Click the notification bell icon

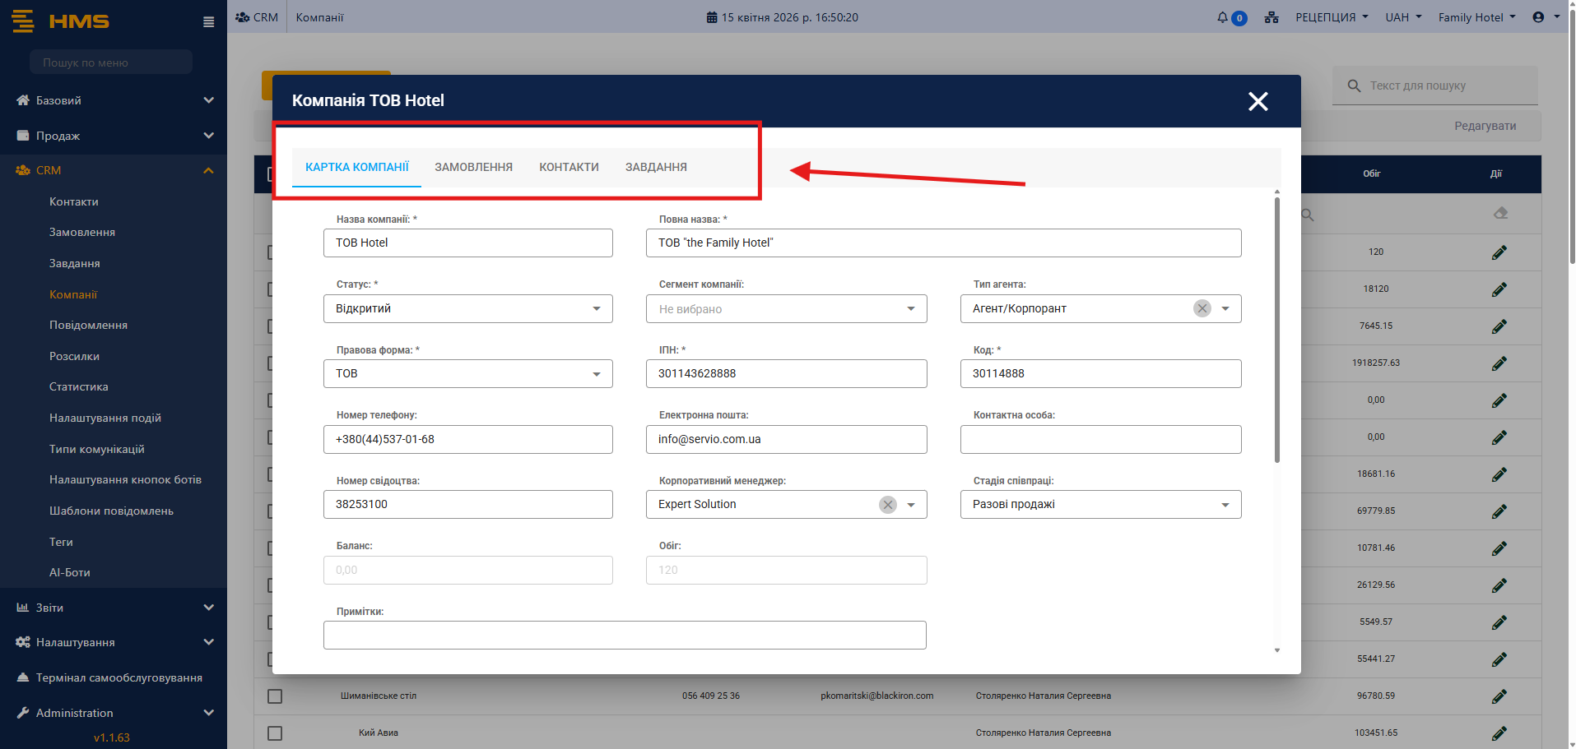[x=1223, y=17]
